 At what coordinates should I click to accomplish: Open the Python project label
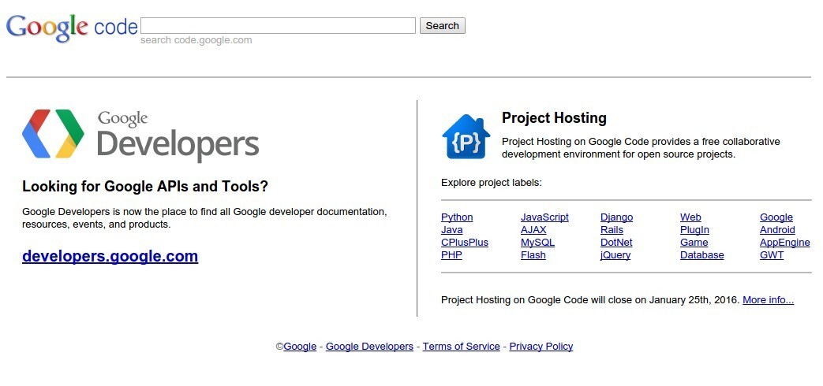point(457,217)
